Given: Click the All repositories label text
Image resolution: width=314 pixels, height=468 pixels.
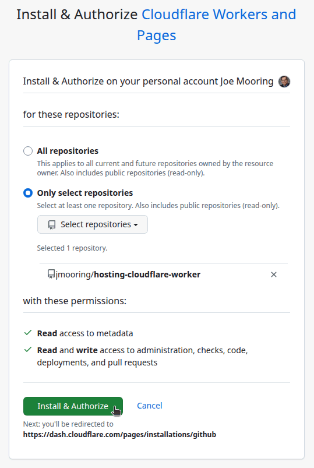Looking at the screenshot, I should point(68,151).
